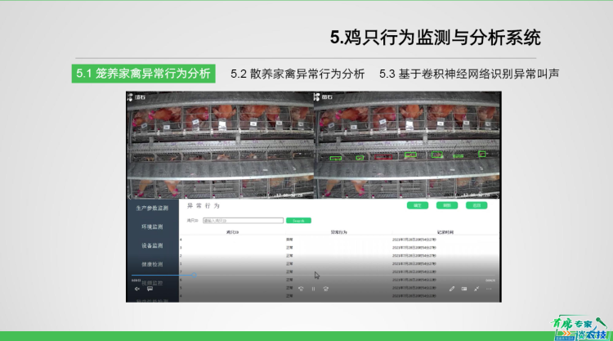Click the video progress slider handle
This screenshot has height=341, width=613.
point(195,276)
